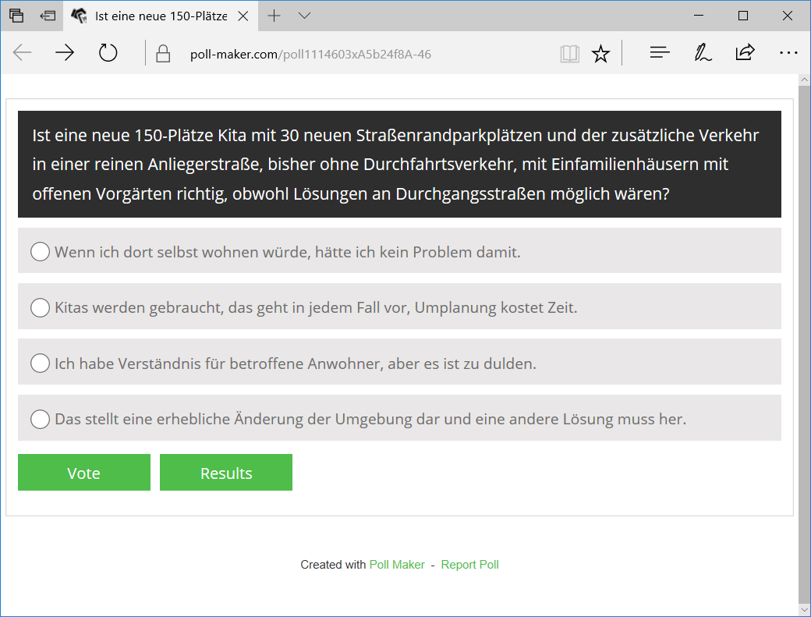
Task: Choose 'Das stellt eine erhebliche Änderung' option
Action: click(x=40, y=419)
